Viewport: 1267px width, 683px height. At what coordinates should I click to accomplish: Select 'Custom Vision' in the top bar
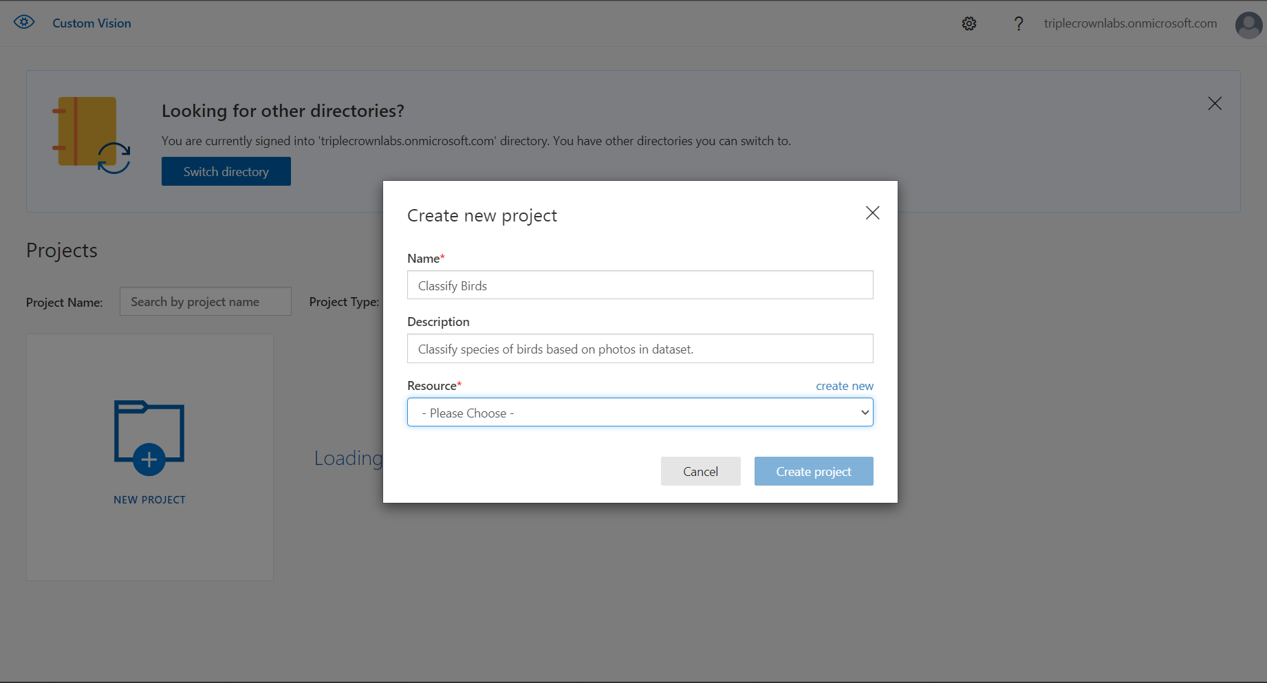pyautogui.click(x=91, y=23)
